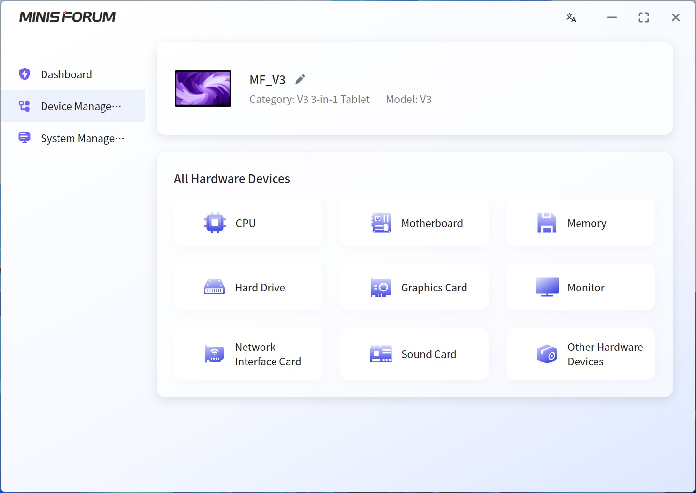Click the Other Hardware Devices icon
The image size is (696, 493).
547,354
